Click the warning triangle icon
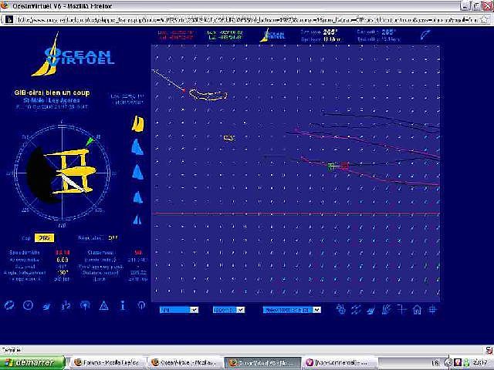 tap(103, 305)
